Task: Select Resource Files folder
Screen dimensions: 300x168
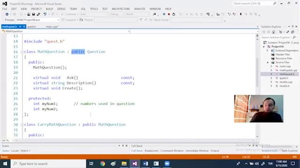Action: [x=284, y=58]
